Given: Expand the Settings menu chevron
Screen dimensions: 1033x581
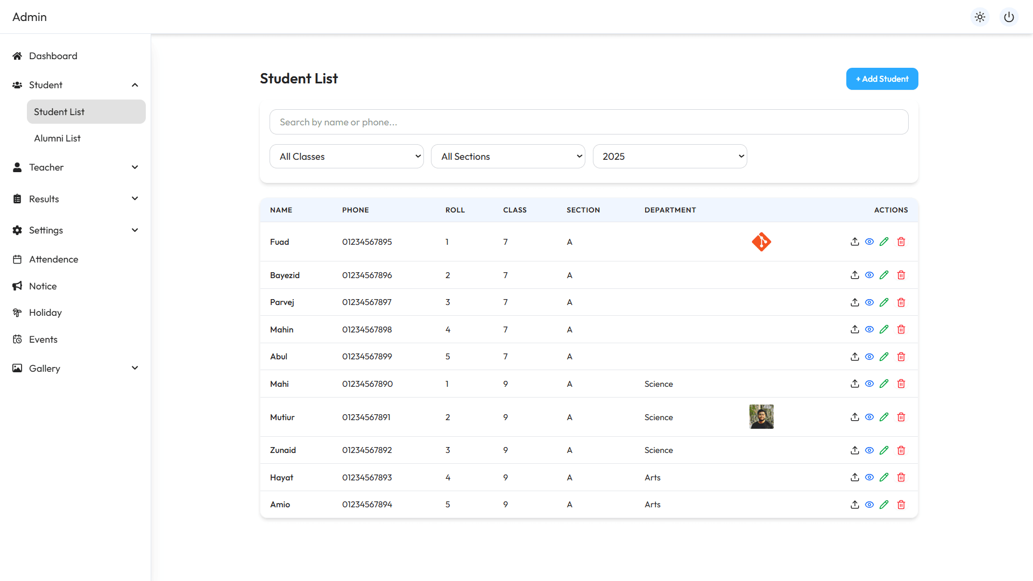Looking at the screenshot, I should [135, 230].
